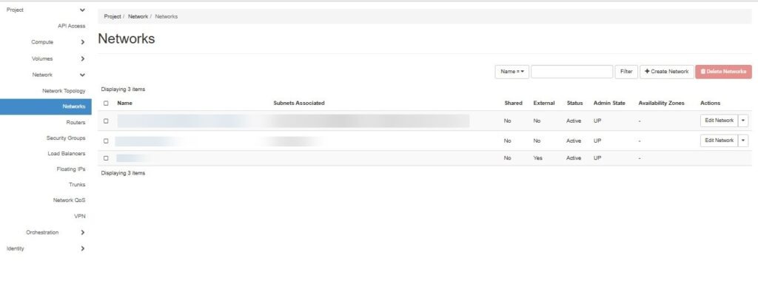Open Load Balancers page
Viewport: 758px width, 298px height.
67,154
